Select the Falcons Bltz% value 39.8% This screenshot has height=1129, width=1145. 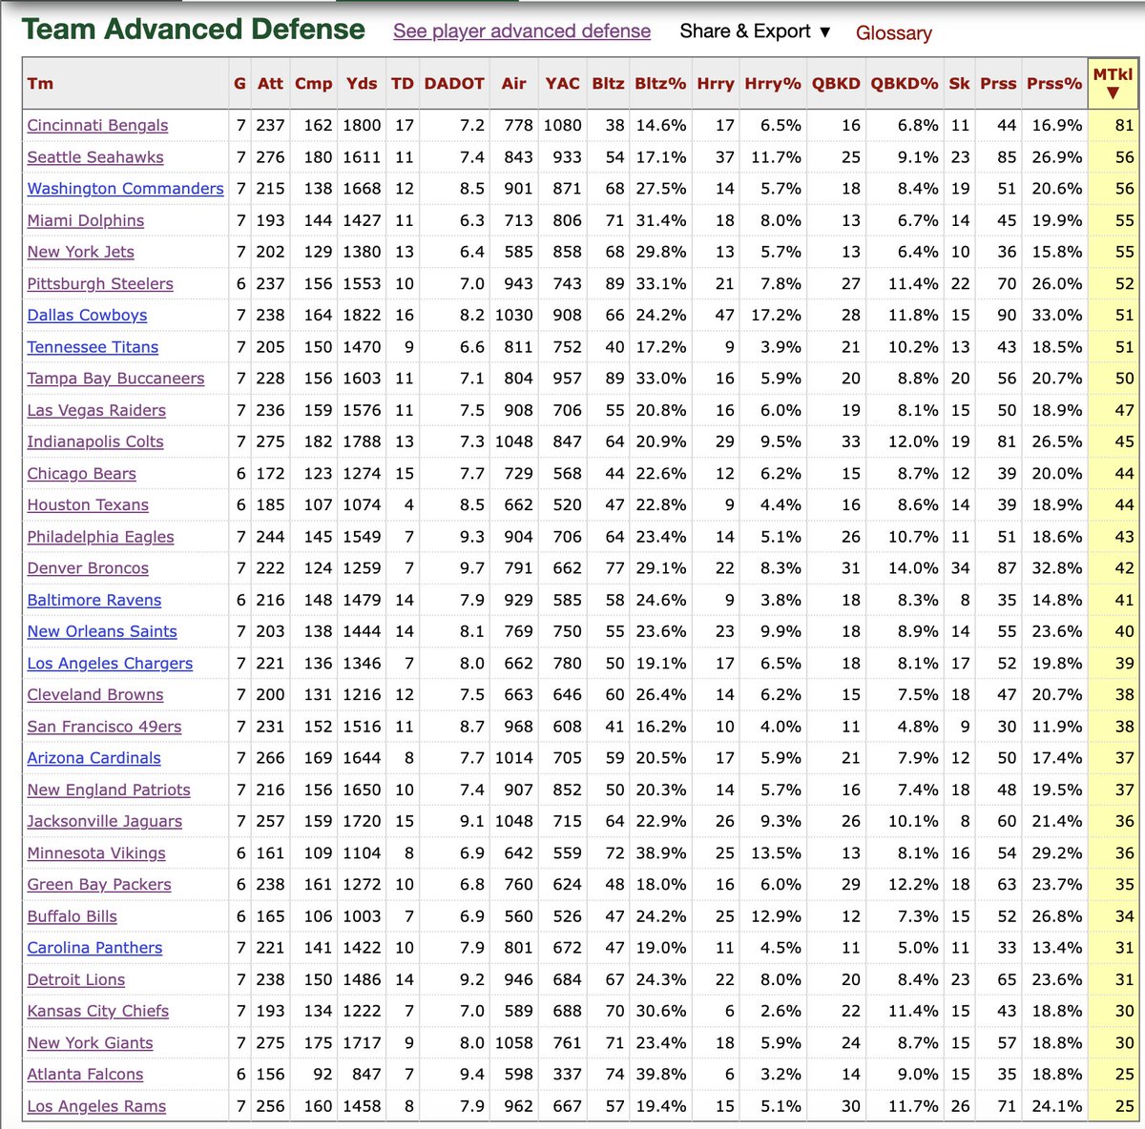tap(661, 1074)
